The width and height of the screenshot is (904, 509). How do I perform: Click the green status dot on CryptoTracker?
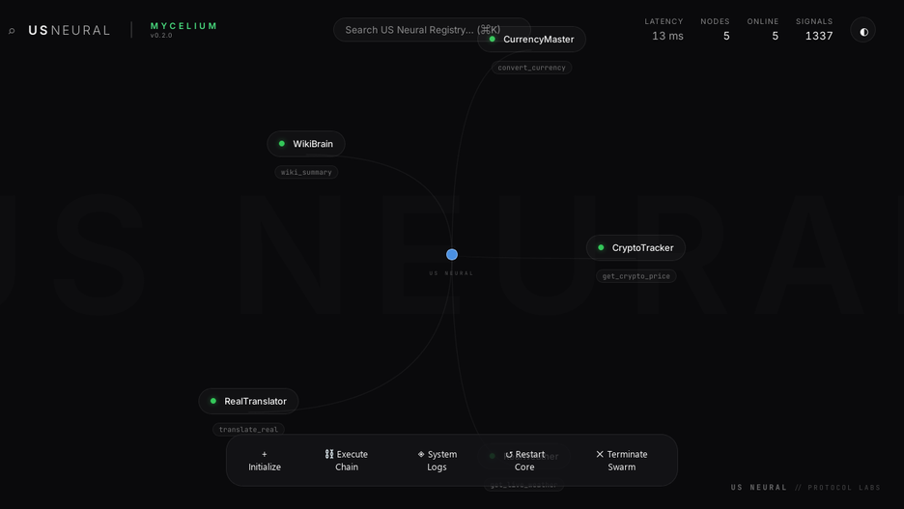[601, 247]
